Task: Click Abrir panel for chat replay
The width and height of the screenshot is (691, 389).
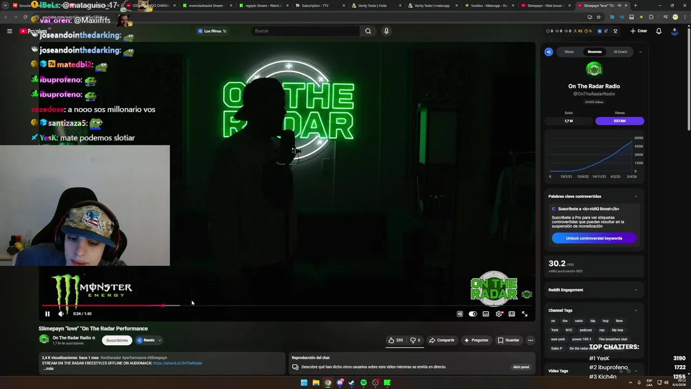Action: point(521,367)
